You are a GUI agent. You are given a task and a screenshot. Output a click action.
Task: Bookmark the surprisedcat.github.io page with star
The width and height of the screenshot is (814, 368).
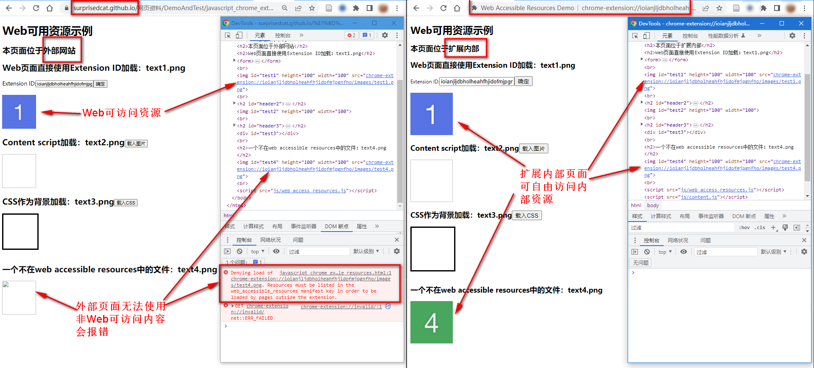pos(312,8)
